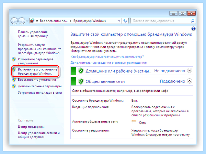The width and height of the screenshot is (206, 154).
Task: Select 'Все элементы па...' breadcrumb
Action: click(x=54, y=21)
